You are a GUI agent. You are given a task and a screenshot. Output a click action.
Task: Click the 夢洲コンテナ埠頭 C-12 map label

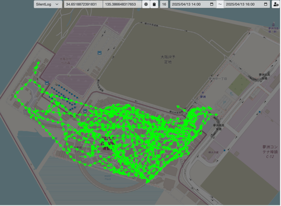[x=270, y=152]
